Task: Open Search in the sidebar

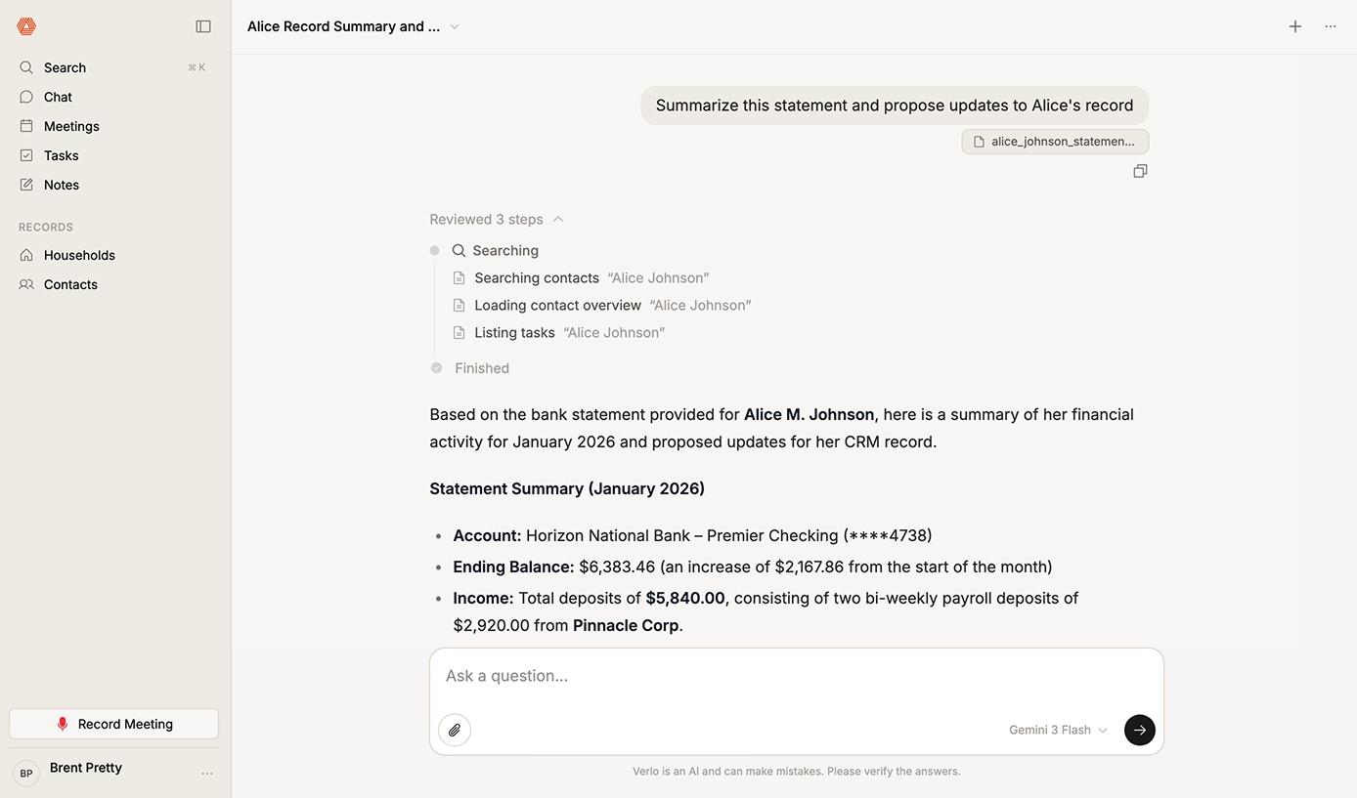Action: [65, 67]
